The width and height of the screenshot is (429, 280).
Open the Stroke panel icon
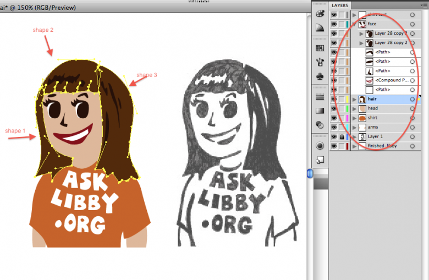click(x=320, y=97)
